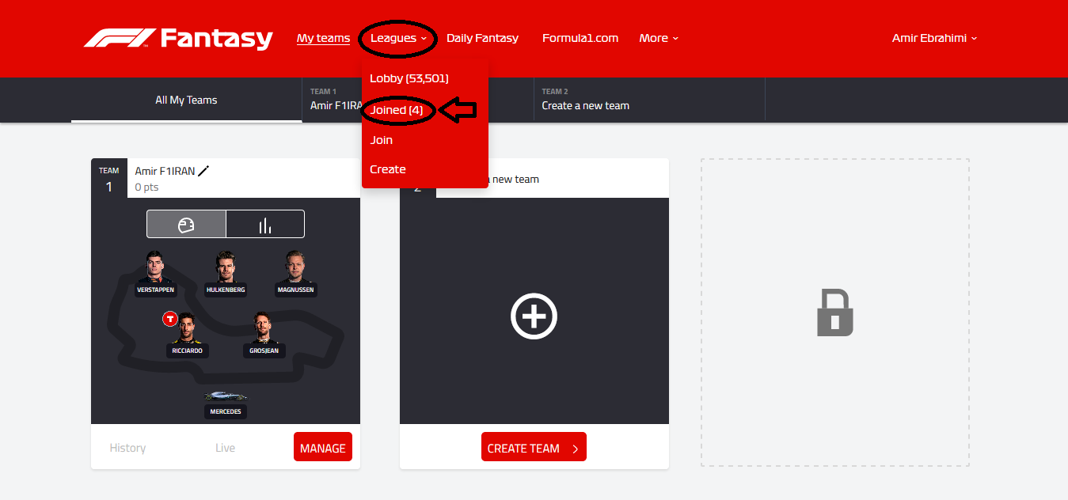Screen dimensions: 1068x500
Task: Edit team name with pencil icon
Action: coord(204,171)
